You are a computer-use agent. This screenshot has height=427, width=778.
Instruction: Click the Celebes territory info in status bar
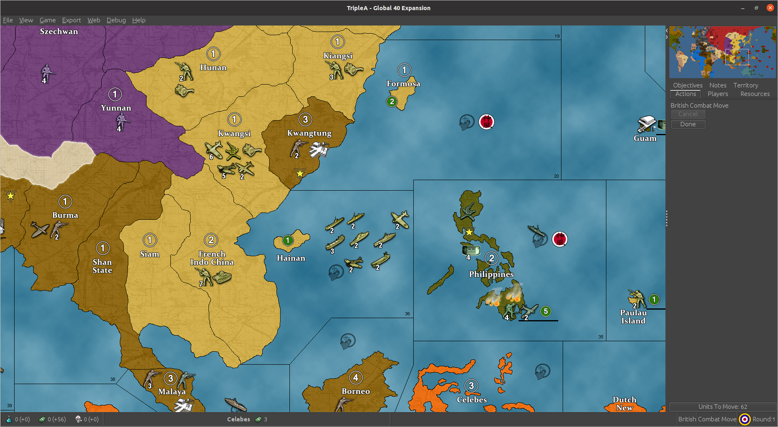(247, 419)
